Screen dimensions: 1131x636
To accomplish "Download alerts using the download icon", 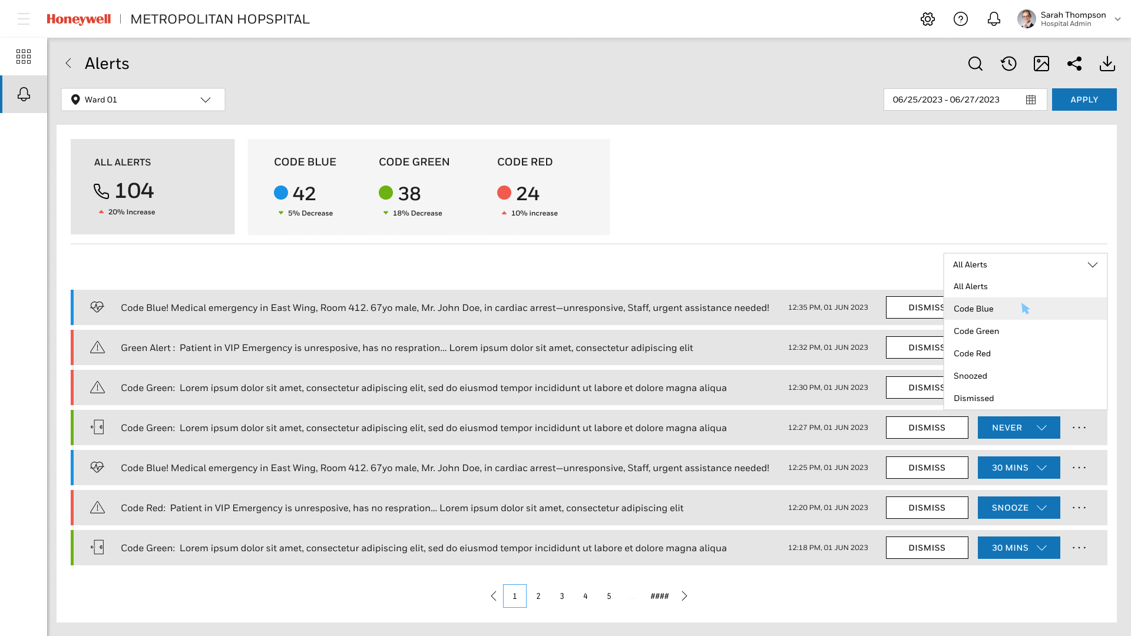I will (1107, 64).
